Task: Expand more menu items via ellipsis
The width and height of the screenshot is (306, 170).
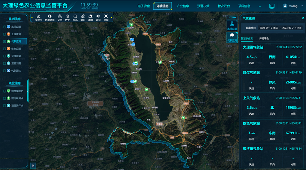Action: pyautogui.click(x=260, y=6)
